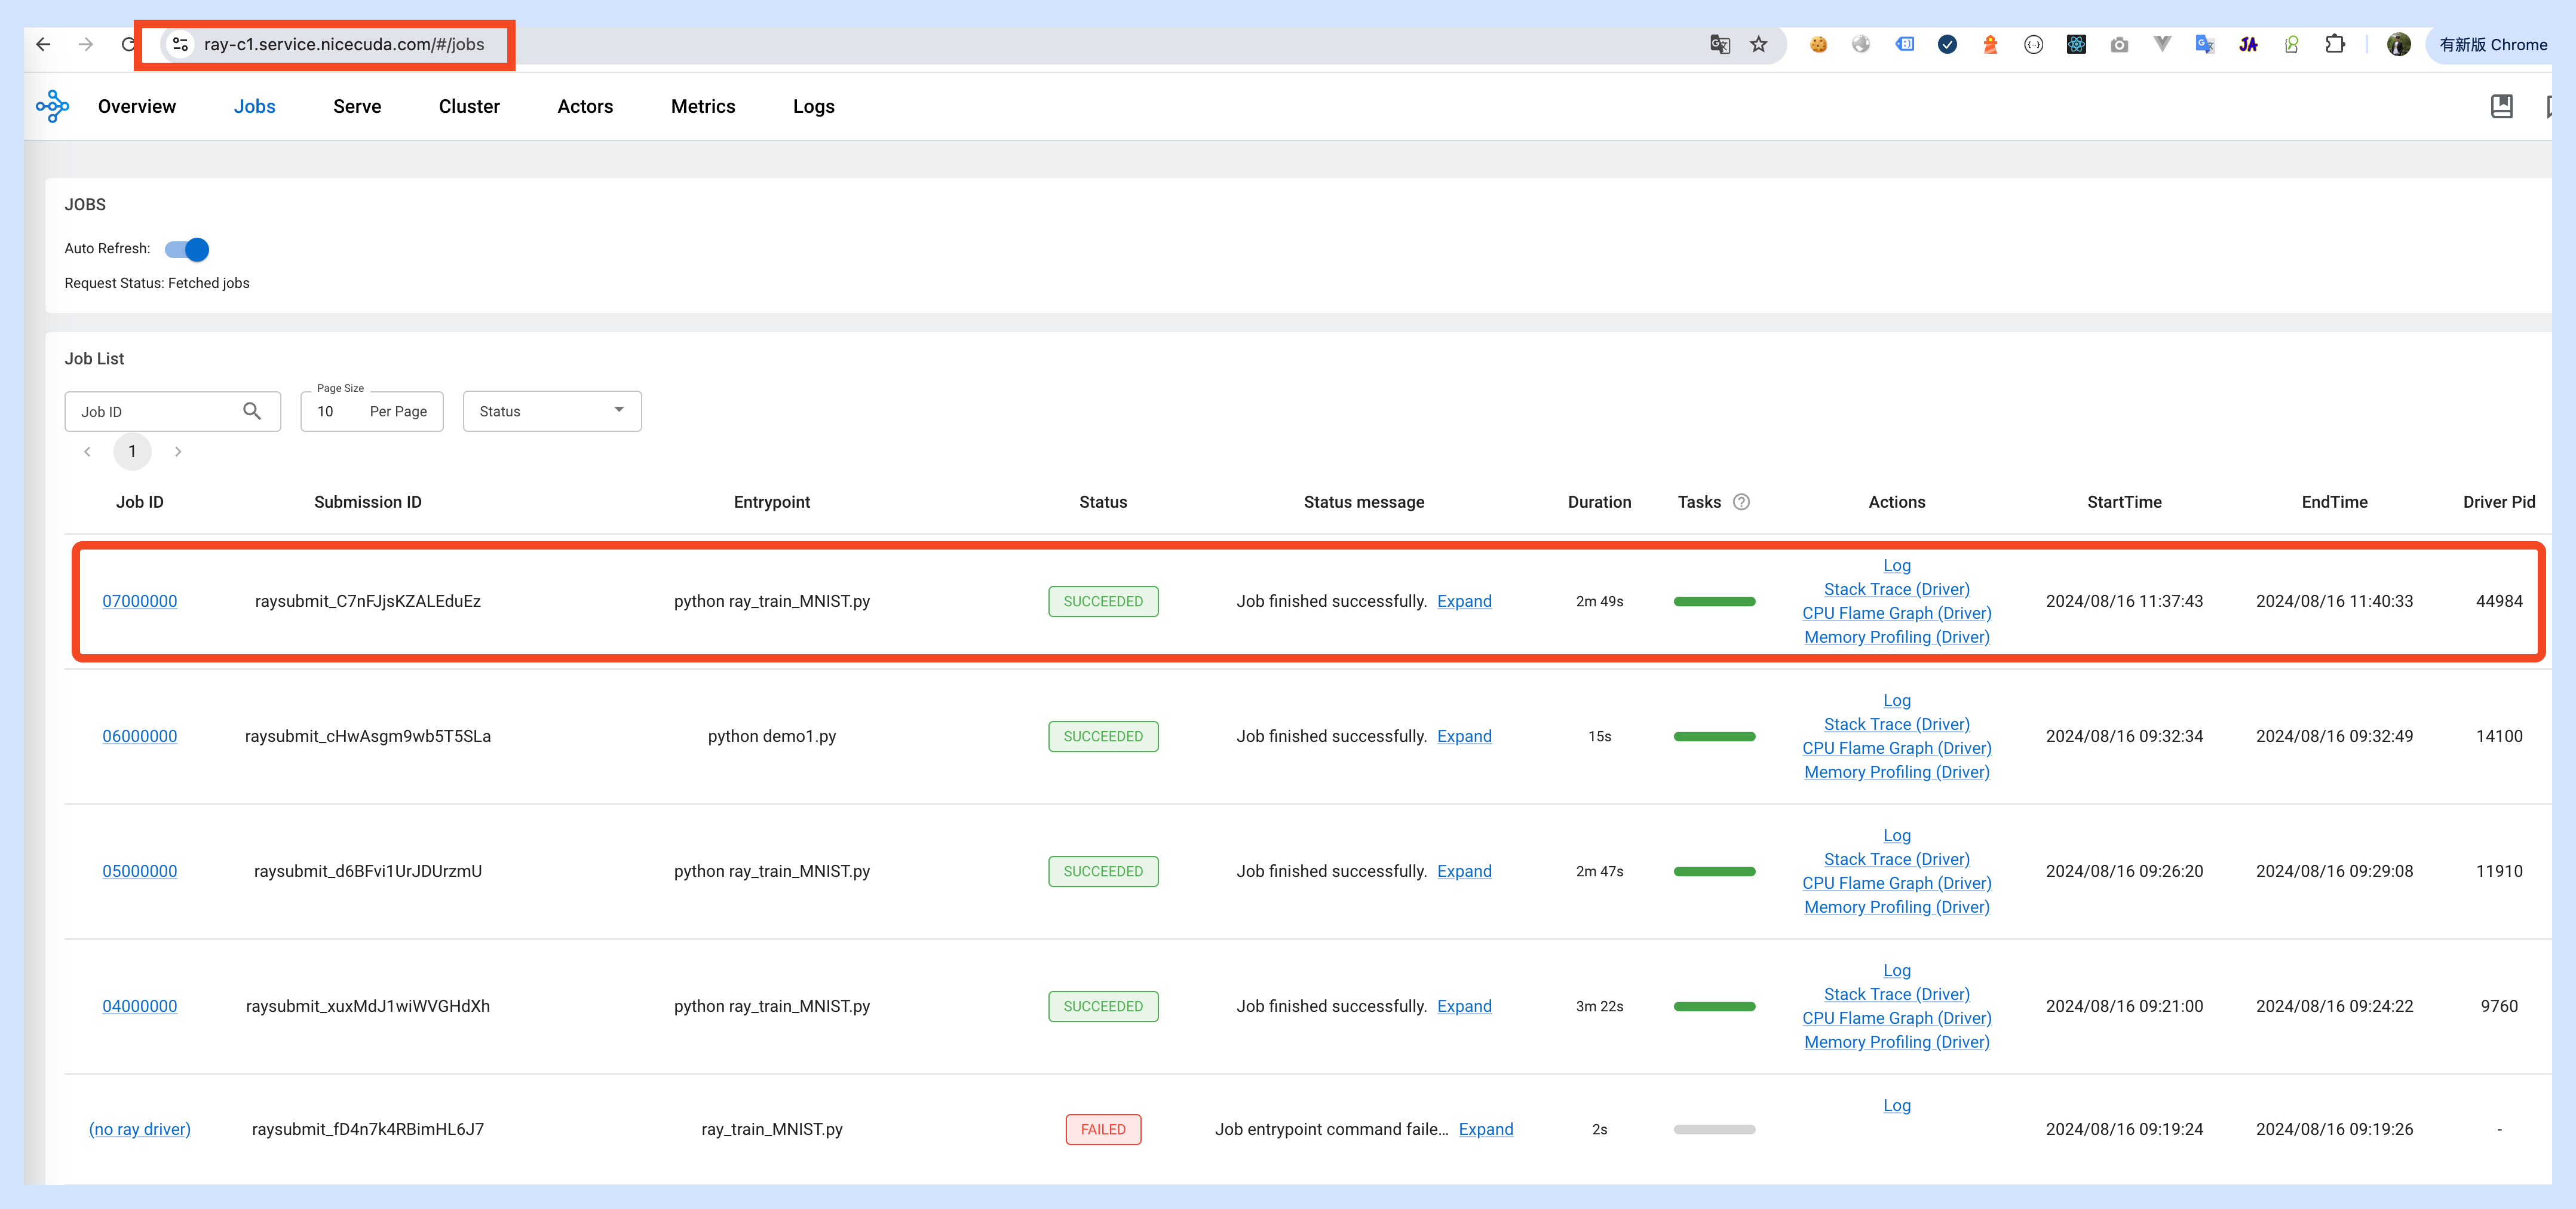The image size is (2576, 1209).
Task: Open the Metrics tab
Action: pyautogui.click(x=703, y=106)
